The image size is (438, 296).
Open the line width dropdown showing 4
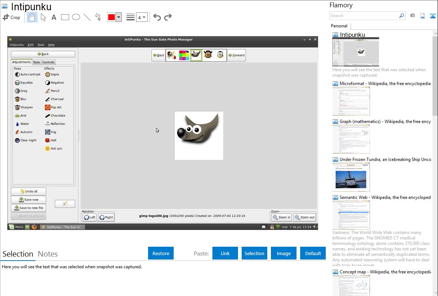[x=142, y=17]
